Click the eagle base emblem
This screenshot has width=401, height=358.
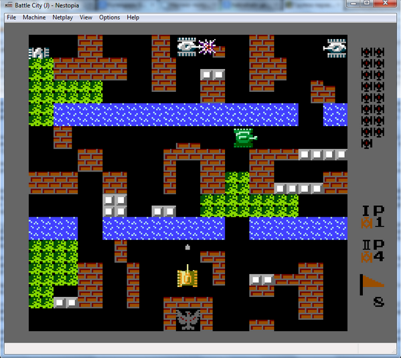point(188,319)
